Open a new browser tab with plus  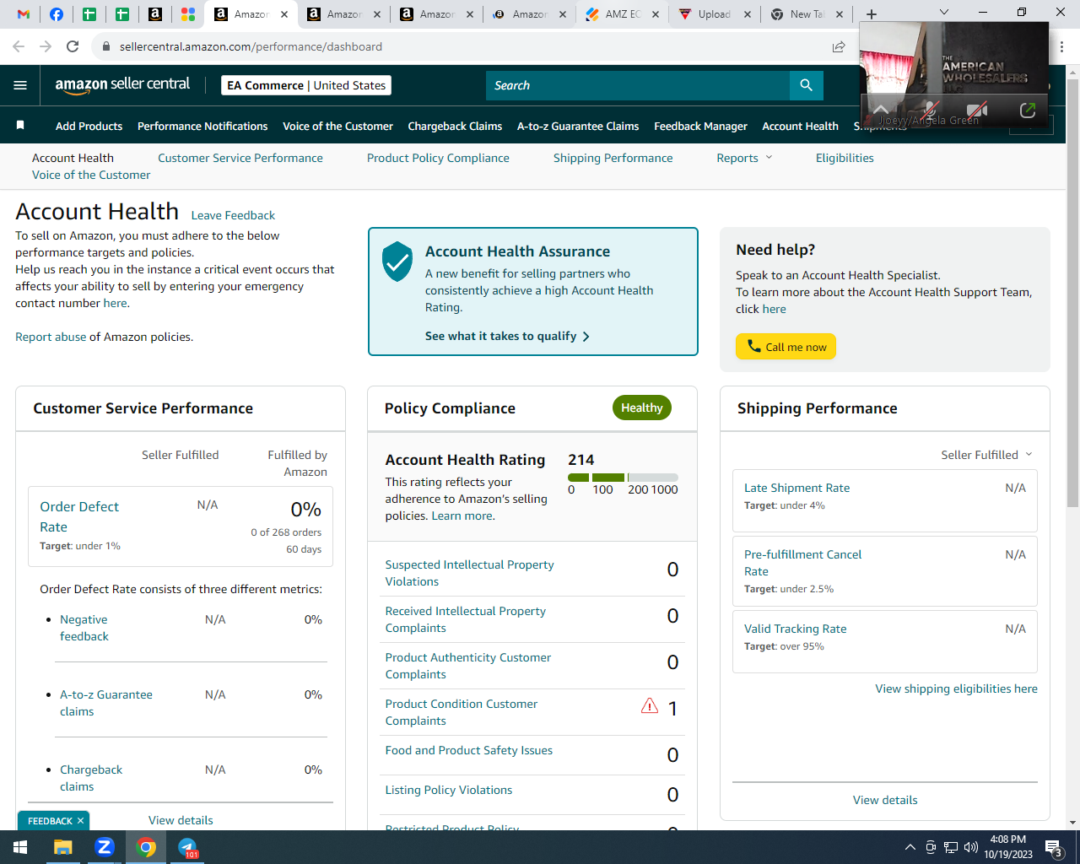tap(872, 14)
